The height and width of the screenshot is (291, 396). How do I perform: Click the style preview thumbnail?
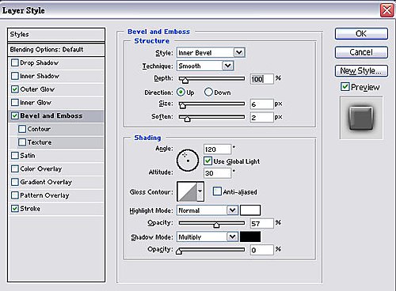(361, 118)
